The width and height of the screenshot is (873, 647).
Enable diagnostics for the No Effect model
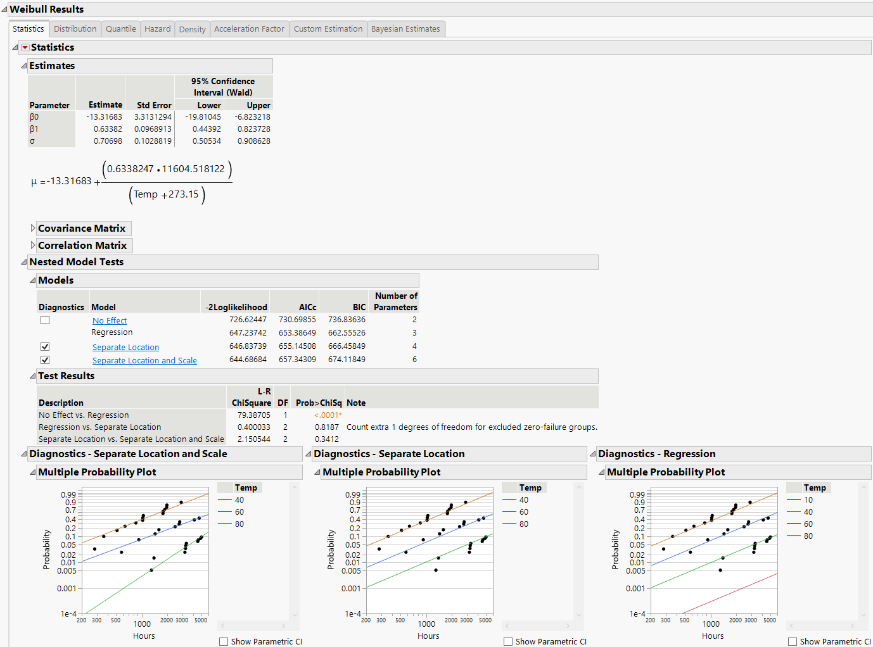click(x=45, y=320)
